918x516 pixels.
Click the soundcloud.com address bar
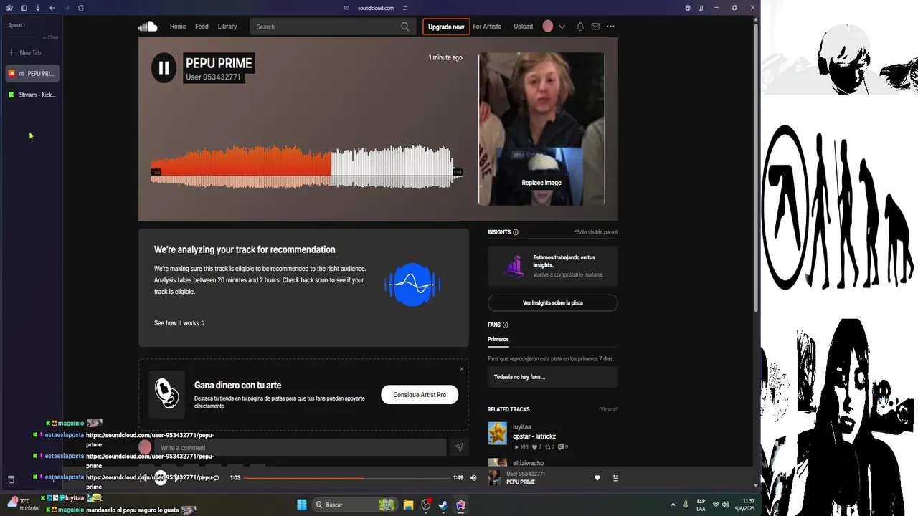376,8
